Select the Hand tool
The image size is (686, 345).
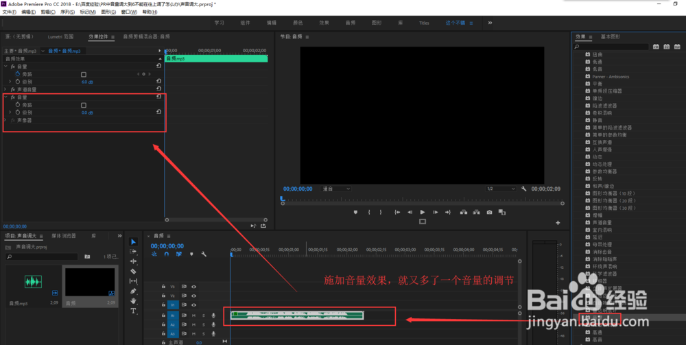coord(134,301)
